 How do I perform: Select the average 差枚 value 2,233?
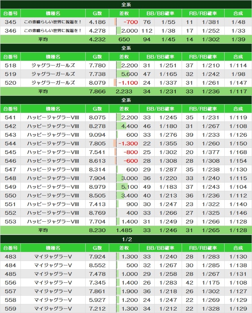click(124, 91)
